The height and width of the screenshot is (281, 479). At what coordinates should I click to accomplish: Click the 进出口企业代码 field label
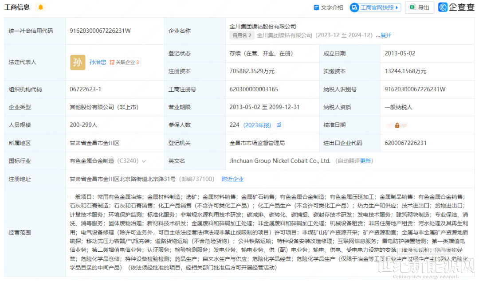(x=343, y=143)
